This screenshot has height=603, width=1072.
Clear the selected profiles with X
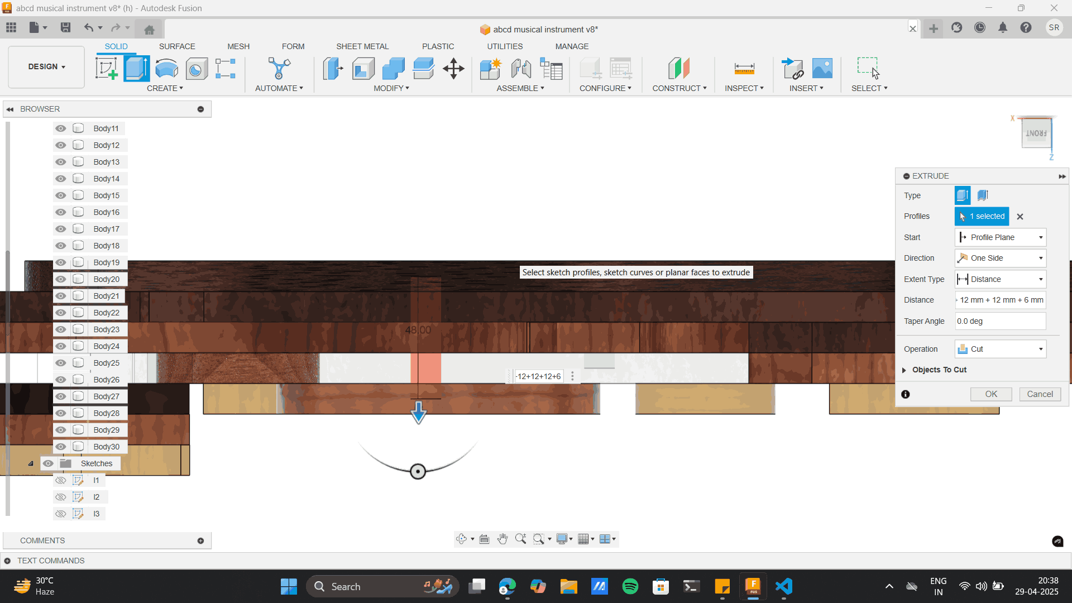click(1020, 217)
